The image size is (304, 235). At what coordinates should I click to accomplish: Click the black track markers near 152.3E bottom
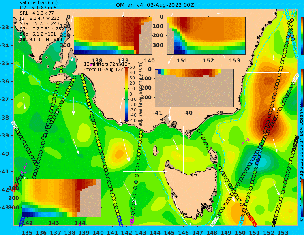274,222
